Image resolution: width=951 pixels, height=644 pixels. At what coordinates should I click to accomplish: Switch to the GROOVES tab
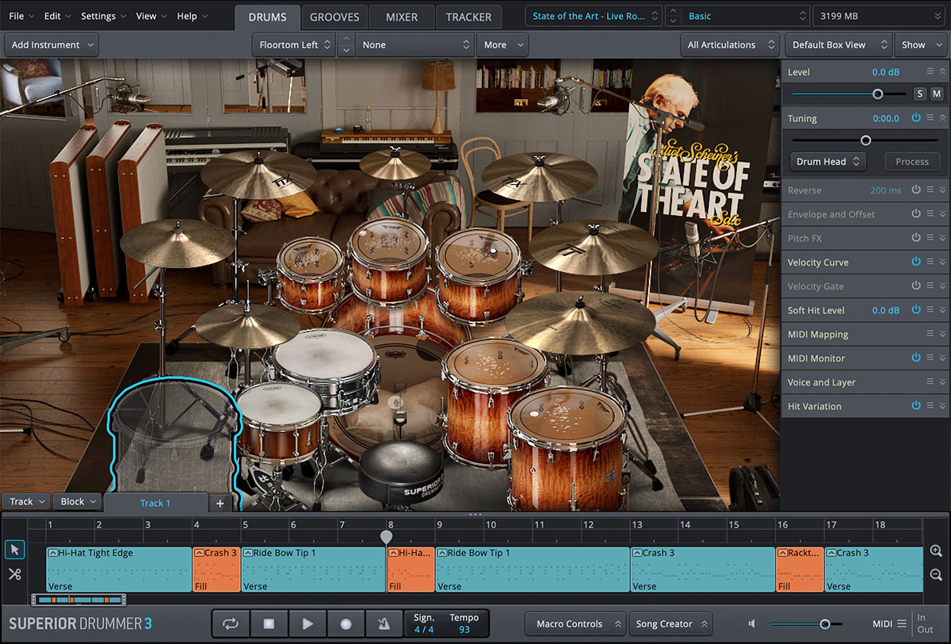(334, 17)
